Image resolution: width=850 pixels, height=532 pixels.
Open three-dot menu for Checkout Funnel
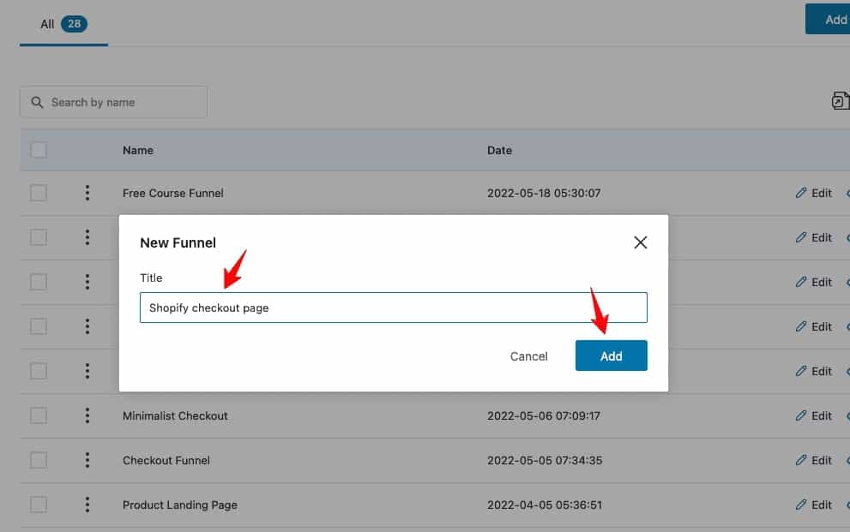pos(87,460)
